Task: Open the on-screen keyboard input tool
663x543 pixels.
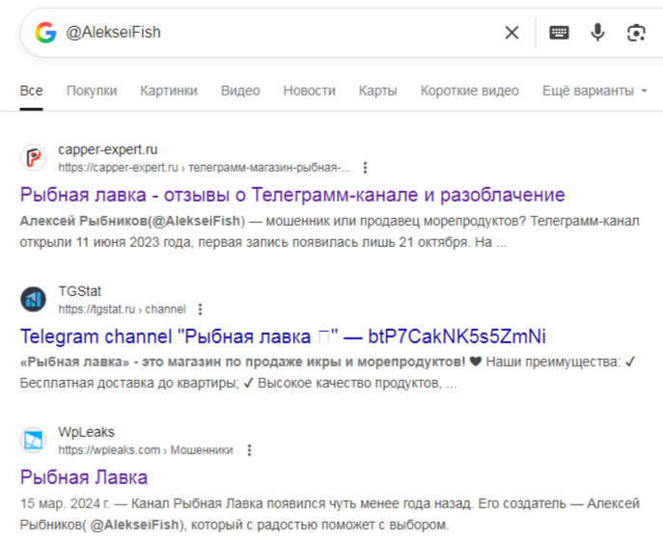Action: point(559,33)
